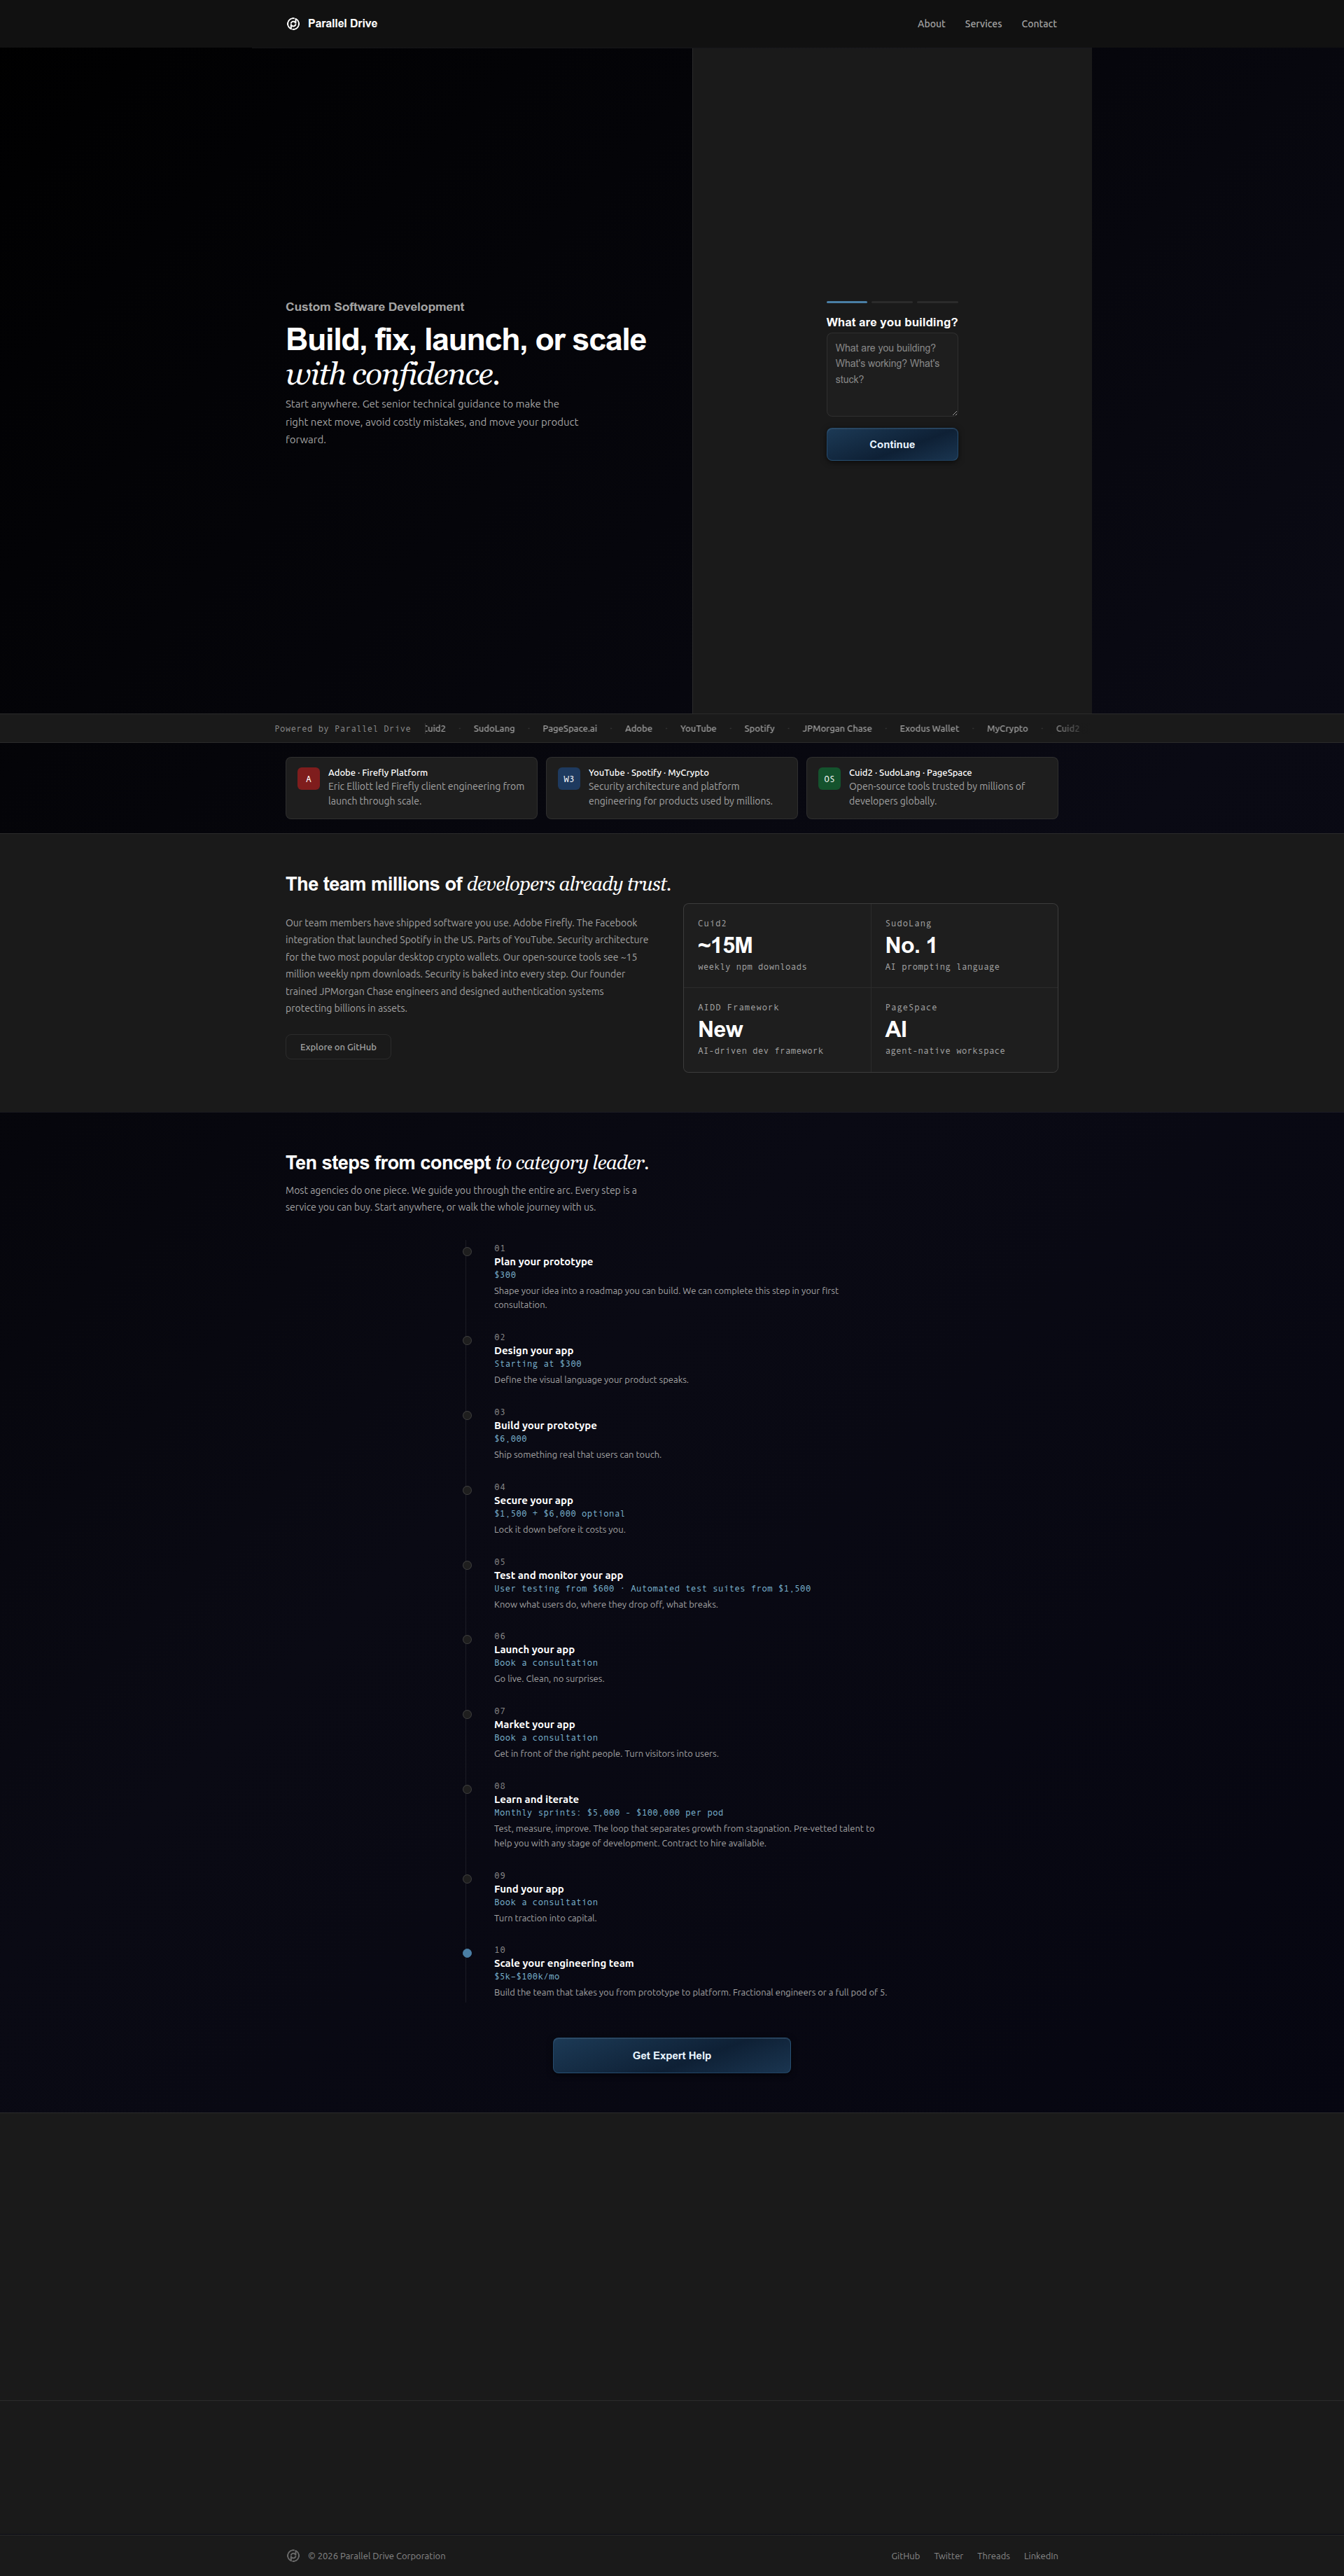This screenshot has height=2576, width=1344.
Task: Open the Twitter footer link
Action: tap(948, 2555)
